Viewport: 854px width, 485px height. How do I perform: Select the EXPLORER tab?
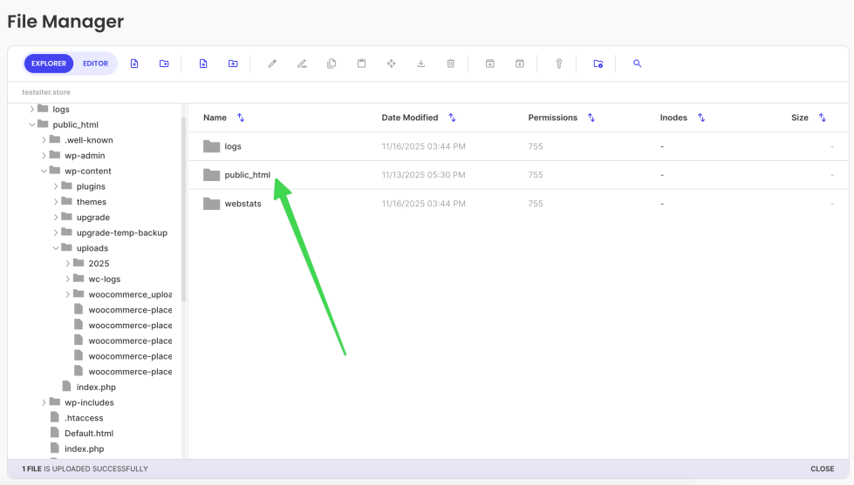point(49,64)
